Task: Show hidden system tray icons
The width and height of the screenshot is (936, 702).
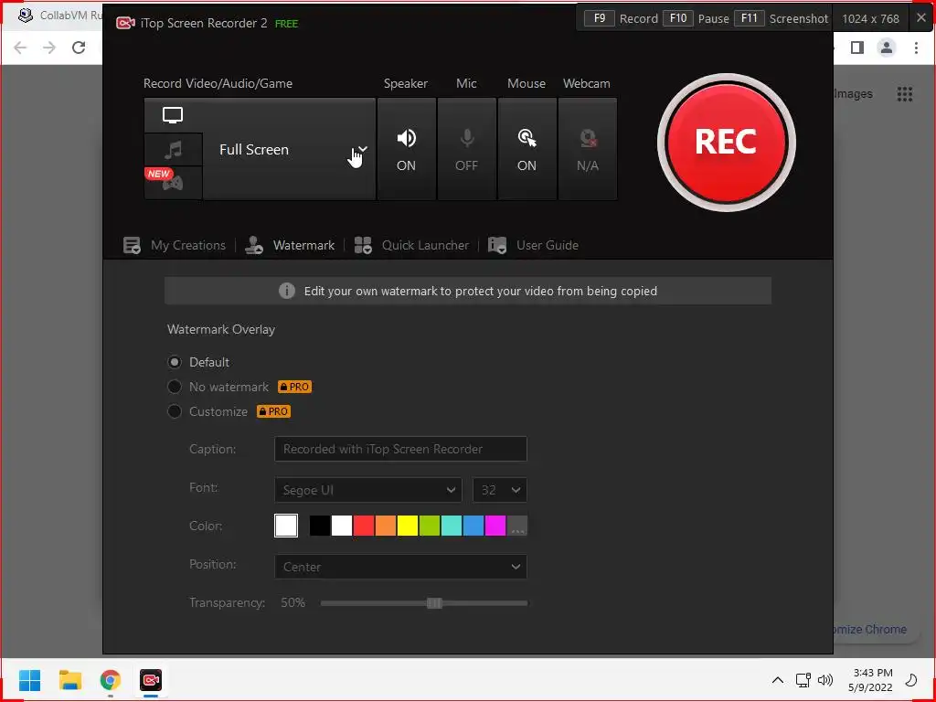Action: (x=778, y=680)
